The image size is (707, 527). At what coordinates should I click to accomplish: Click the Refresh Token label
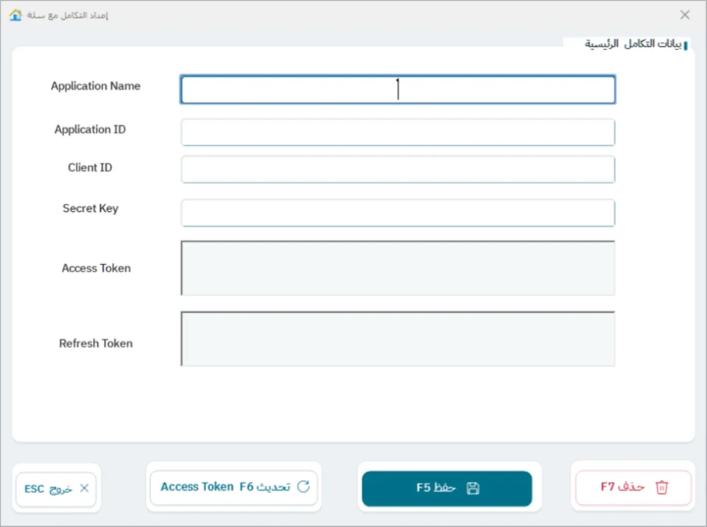coord(96,344)
